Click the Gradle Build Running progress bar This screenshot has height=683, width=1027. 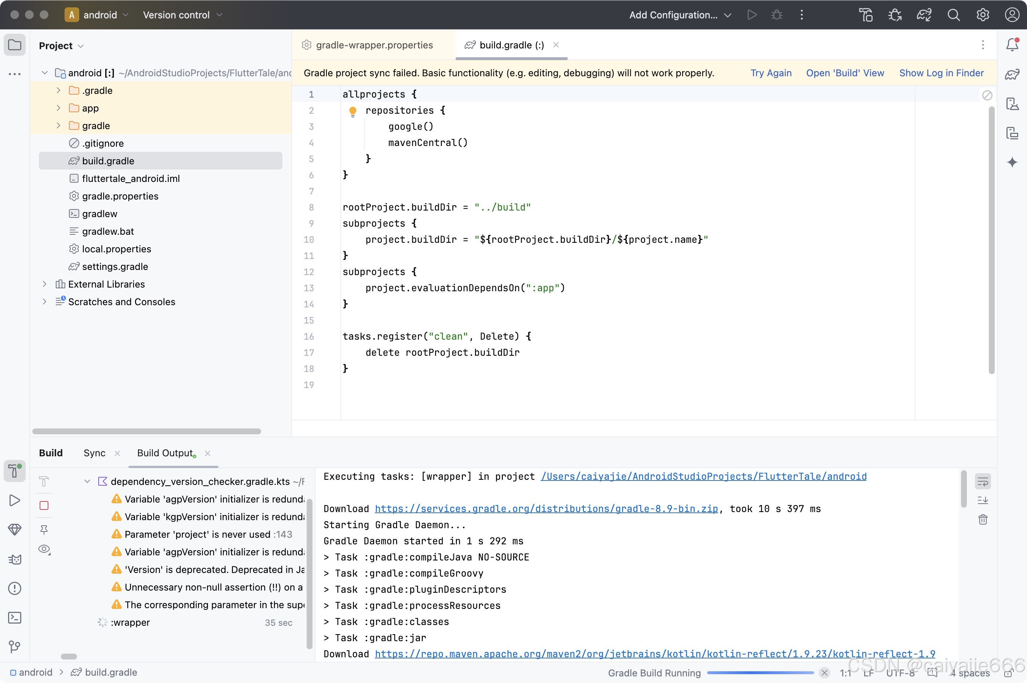(x=760, y=673)
